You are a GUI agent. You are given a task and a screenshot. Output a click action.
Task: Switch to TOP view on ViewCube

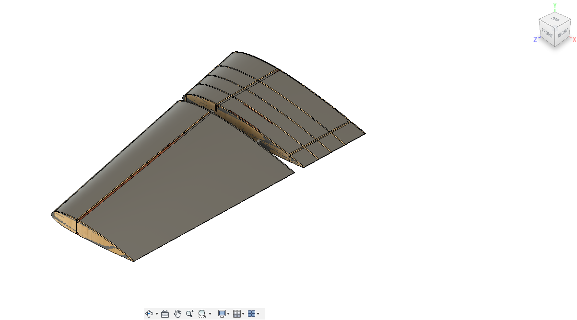[x=555, y=20]
